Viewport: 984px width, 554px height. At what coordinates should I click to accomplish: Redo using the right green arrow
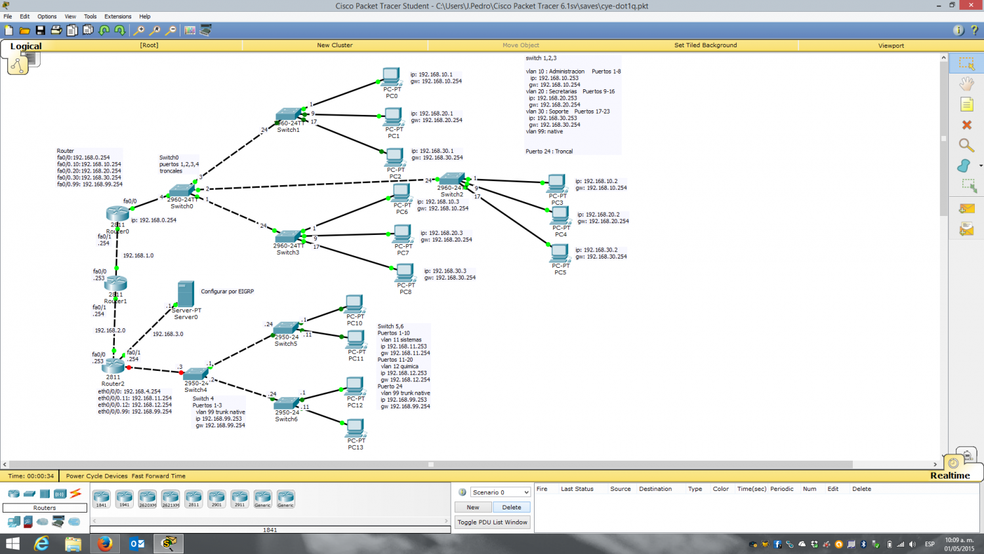(x=120, y=30)
